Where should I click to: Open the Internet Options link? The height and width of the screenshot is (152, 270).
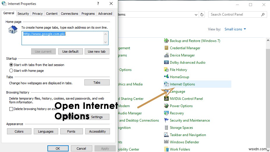[x=182, y=84]
